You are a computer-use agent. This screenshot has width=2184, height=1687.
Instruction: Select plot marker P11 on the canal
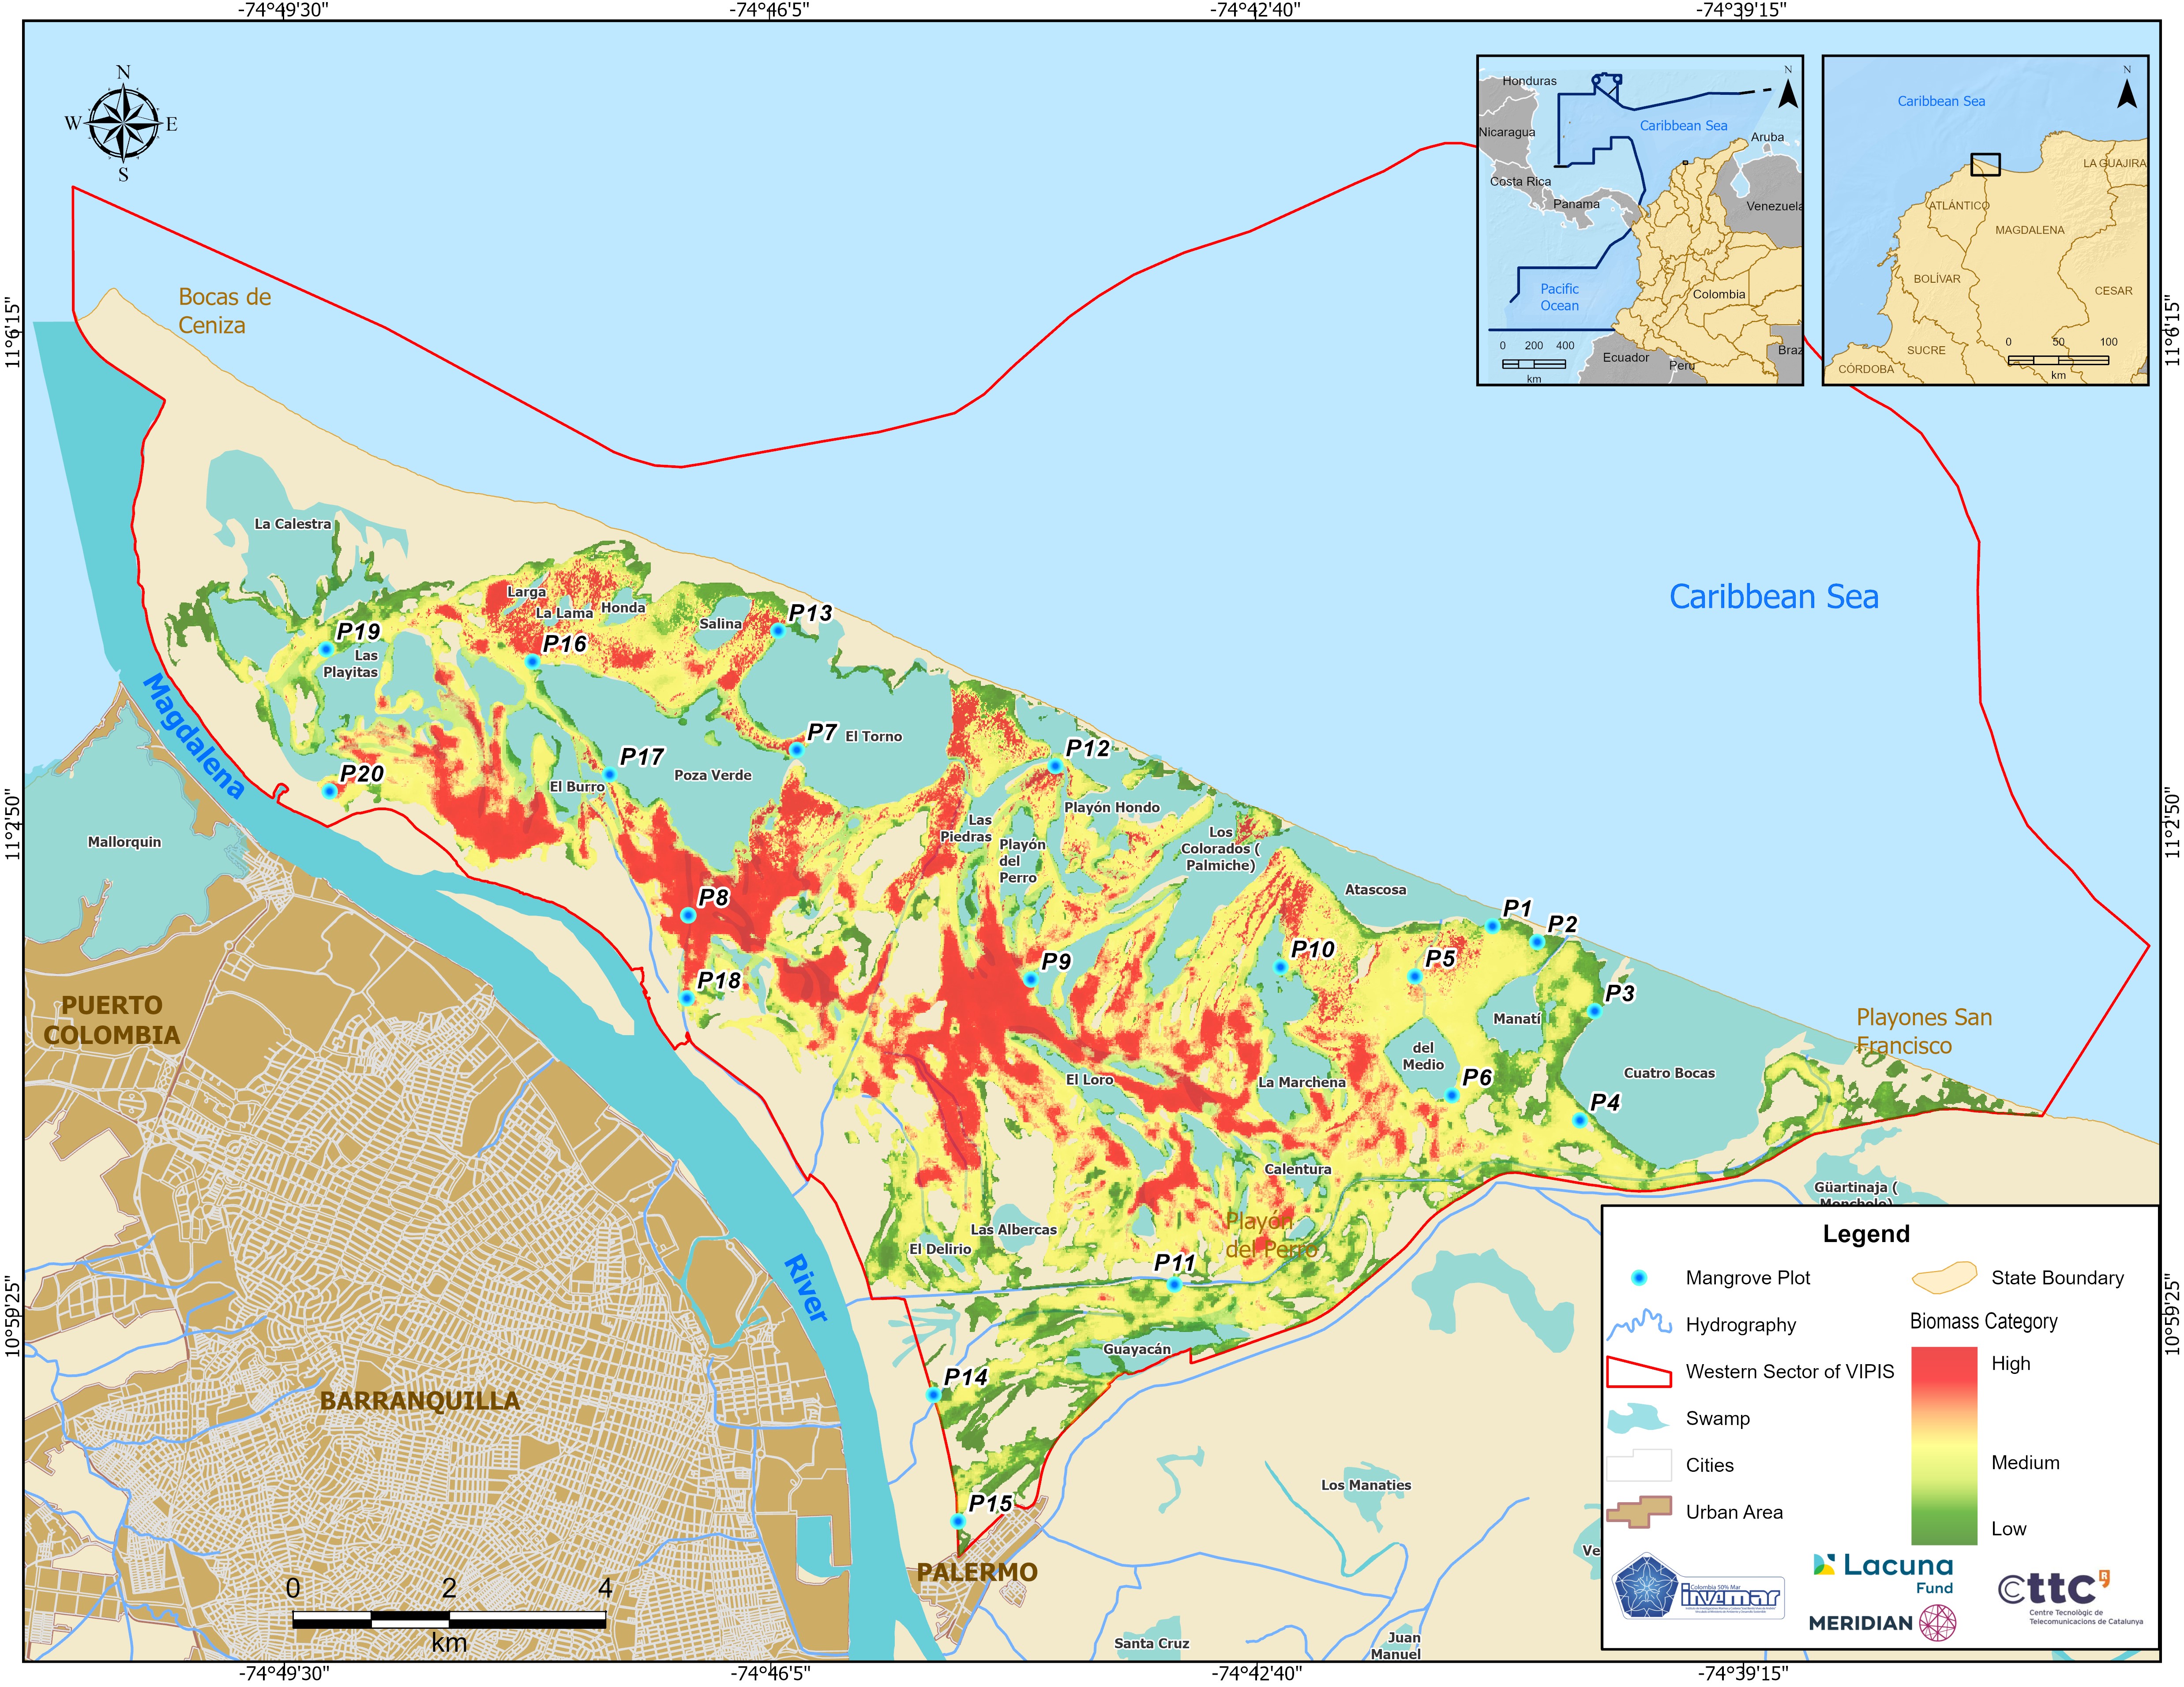click(1174, 1285)
